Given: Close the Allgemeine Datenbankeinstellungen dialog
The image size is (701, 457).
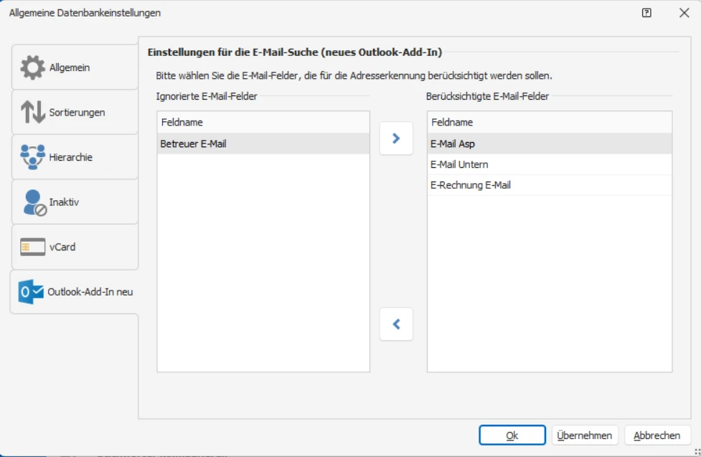Looking at the screenshot, I should click(x=684, y=13).
